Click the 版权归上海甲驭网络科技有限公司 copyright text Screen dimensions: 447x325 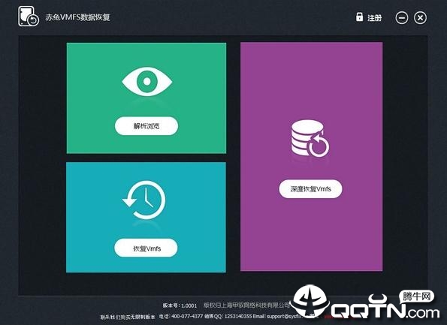click(x=247, y=305)
